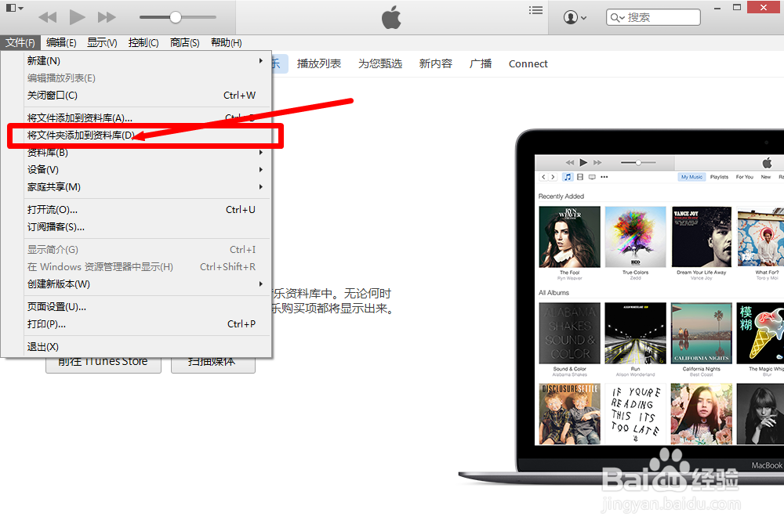The width and height of the screenshot is (784, 531).
Task: Adjust the volume slider
Action: [x=176, y=16]
